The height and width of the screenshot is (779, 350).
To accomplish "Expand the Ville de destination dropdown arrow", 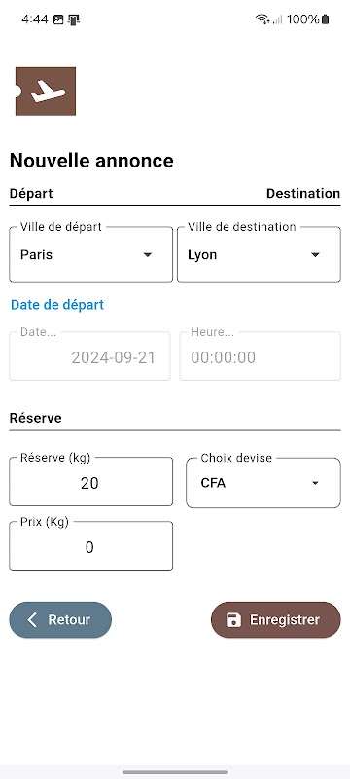I will pyautogui.click(x=315, y=255).
